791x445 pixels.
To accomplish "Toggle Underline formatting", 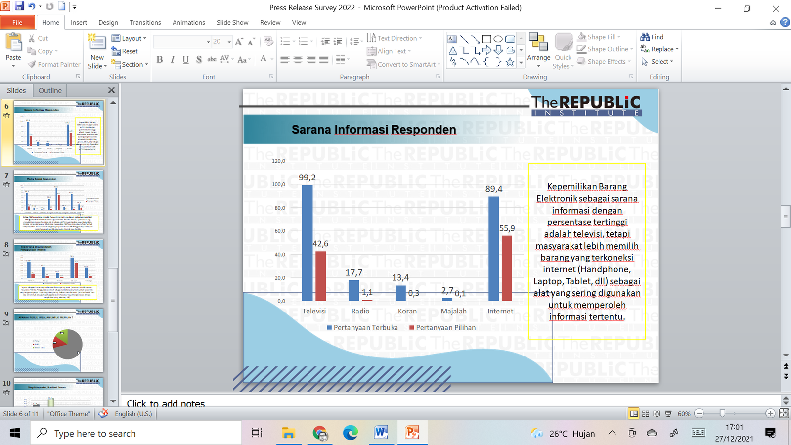I will point(185,59).
